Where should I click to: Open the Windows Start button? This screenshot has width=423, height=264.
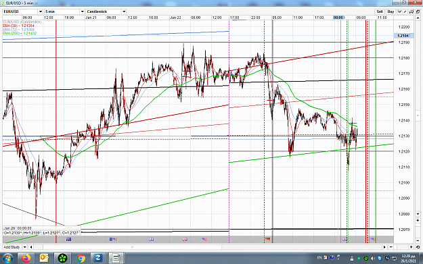(x=7, y=259)
